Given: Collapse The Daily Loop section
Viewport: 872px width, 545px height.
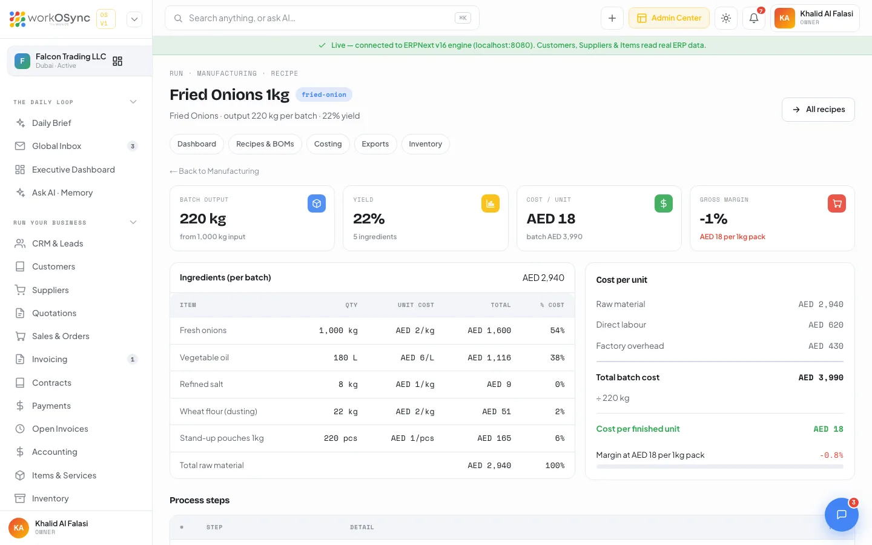Looking at the screenshot, I should tap(133, 102).
